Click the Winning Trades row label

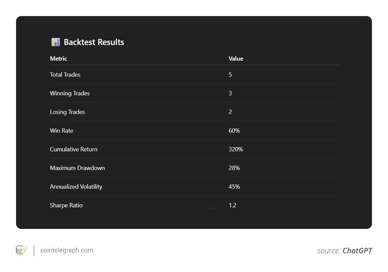click(70, 93)
